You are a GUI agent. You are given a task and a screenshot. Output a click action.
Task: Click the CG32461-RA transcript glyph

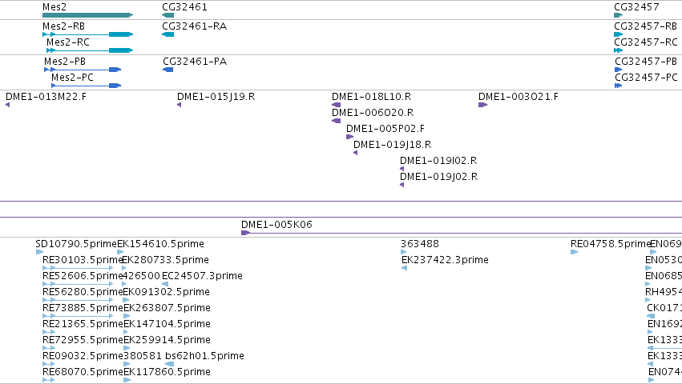tap(167, 34)
